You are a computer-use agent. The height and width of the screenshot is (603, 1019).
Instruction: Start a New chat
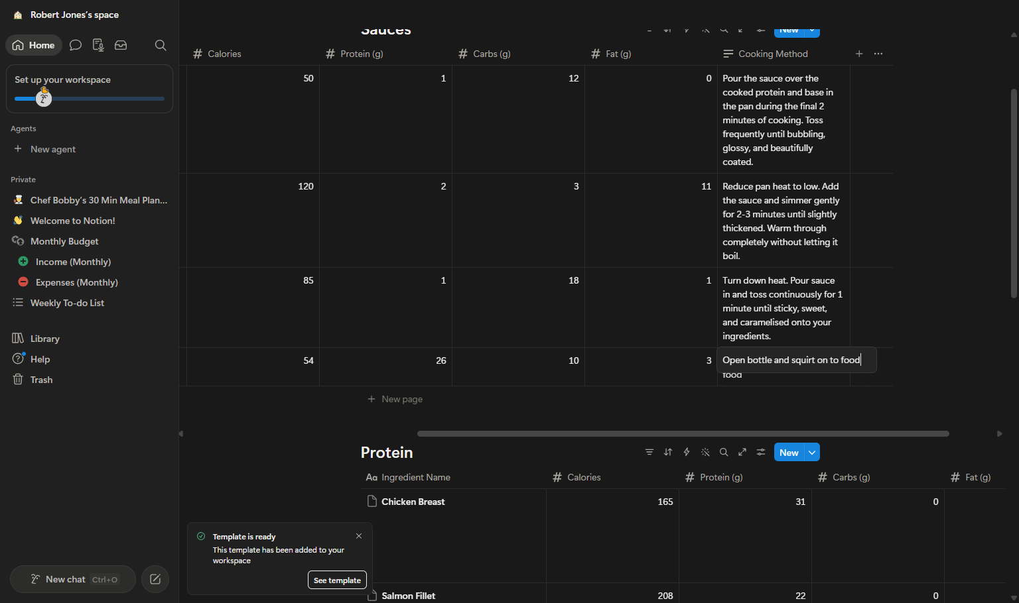[73, 579]
